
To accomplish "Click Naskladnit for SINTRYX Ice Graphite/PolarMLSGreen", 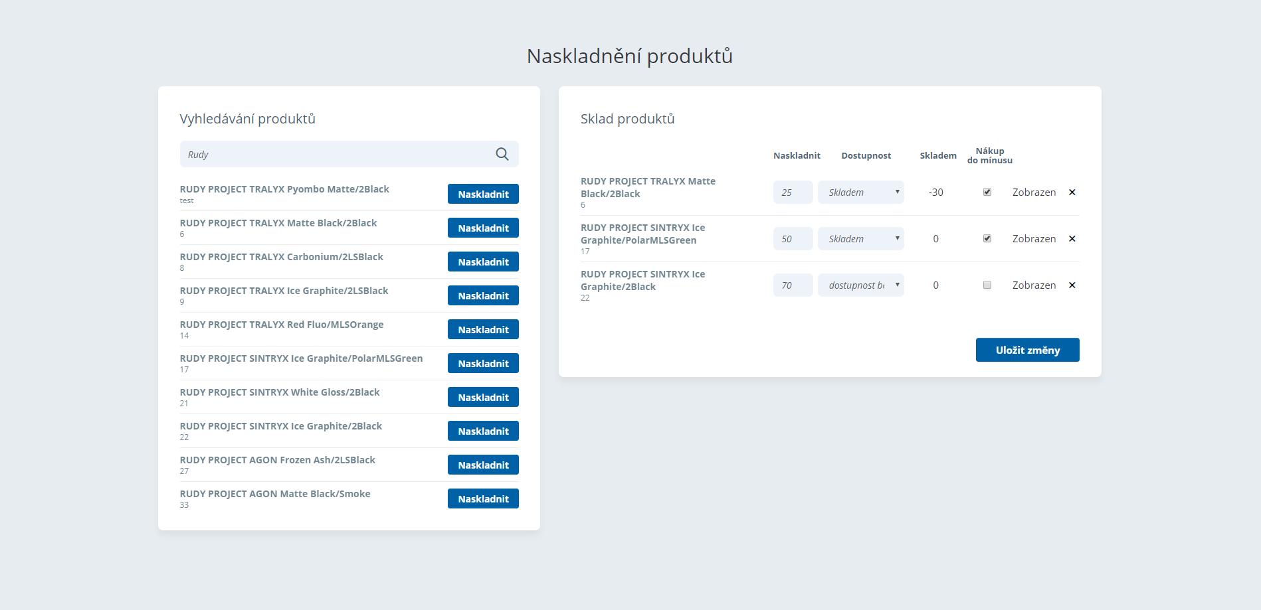I will point(483,363).
